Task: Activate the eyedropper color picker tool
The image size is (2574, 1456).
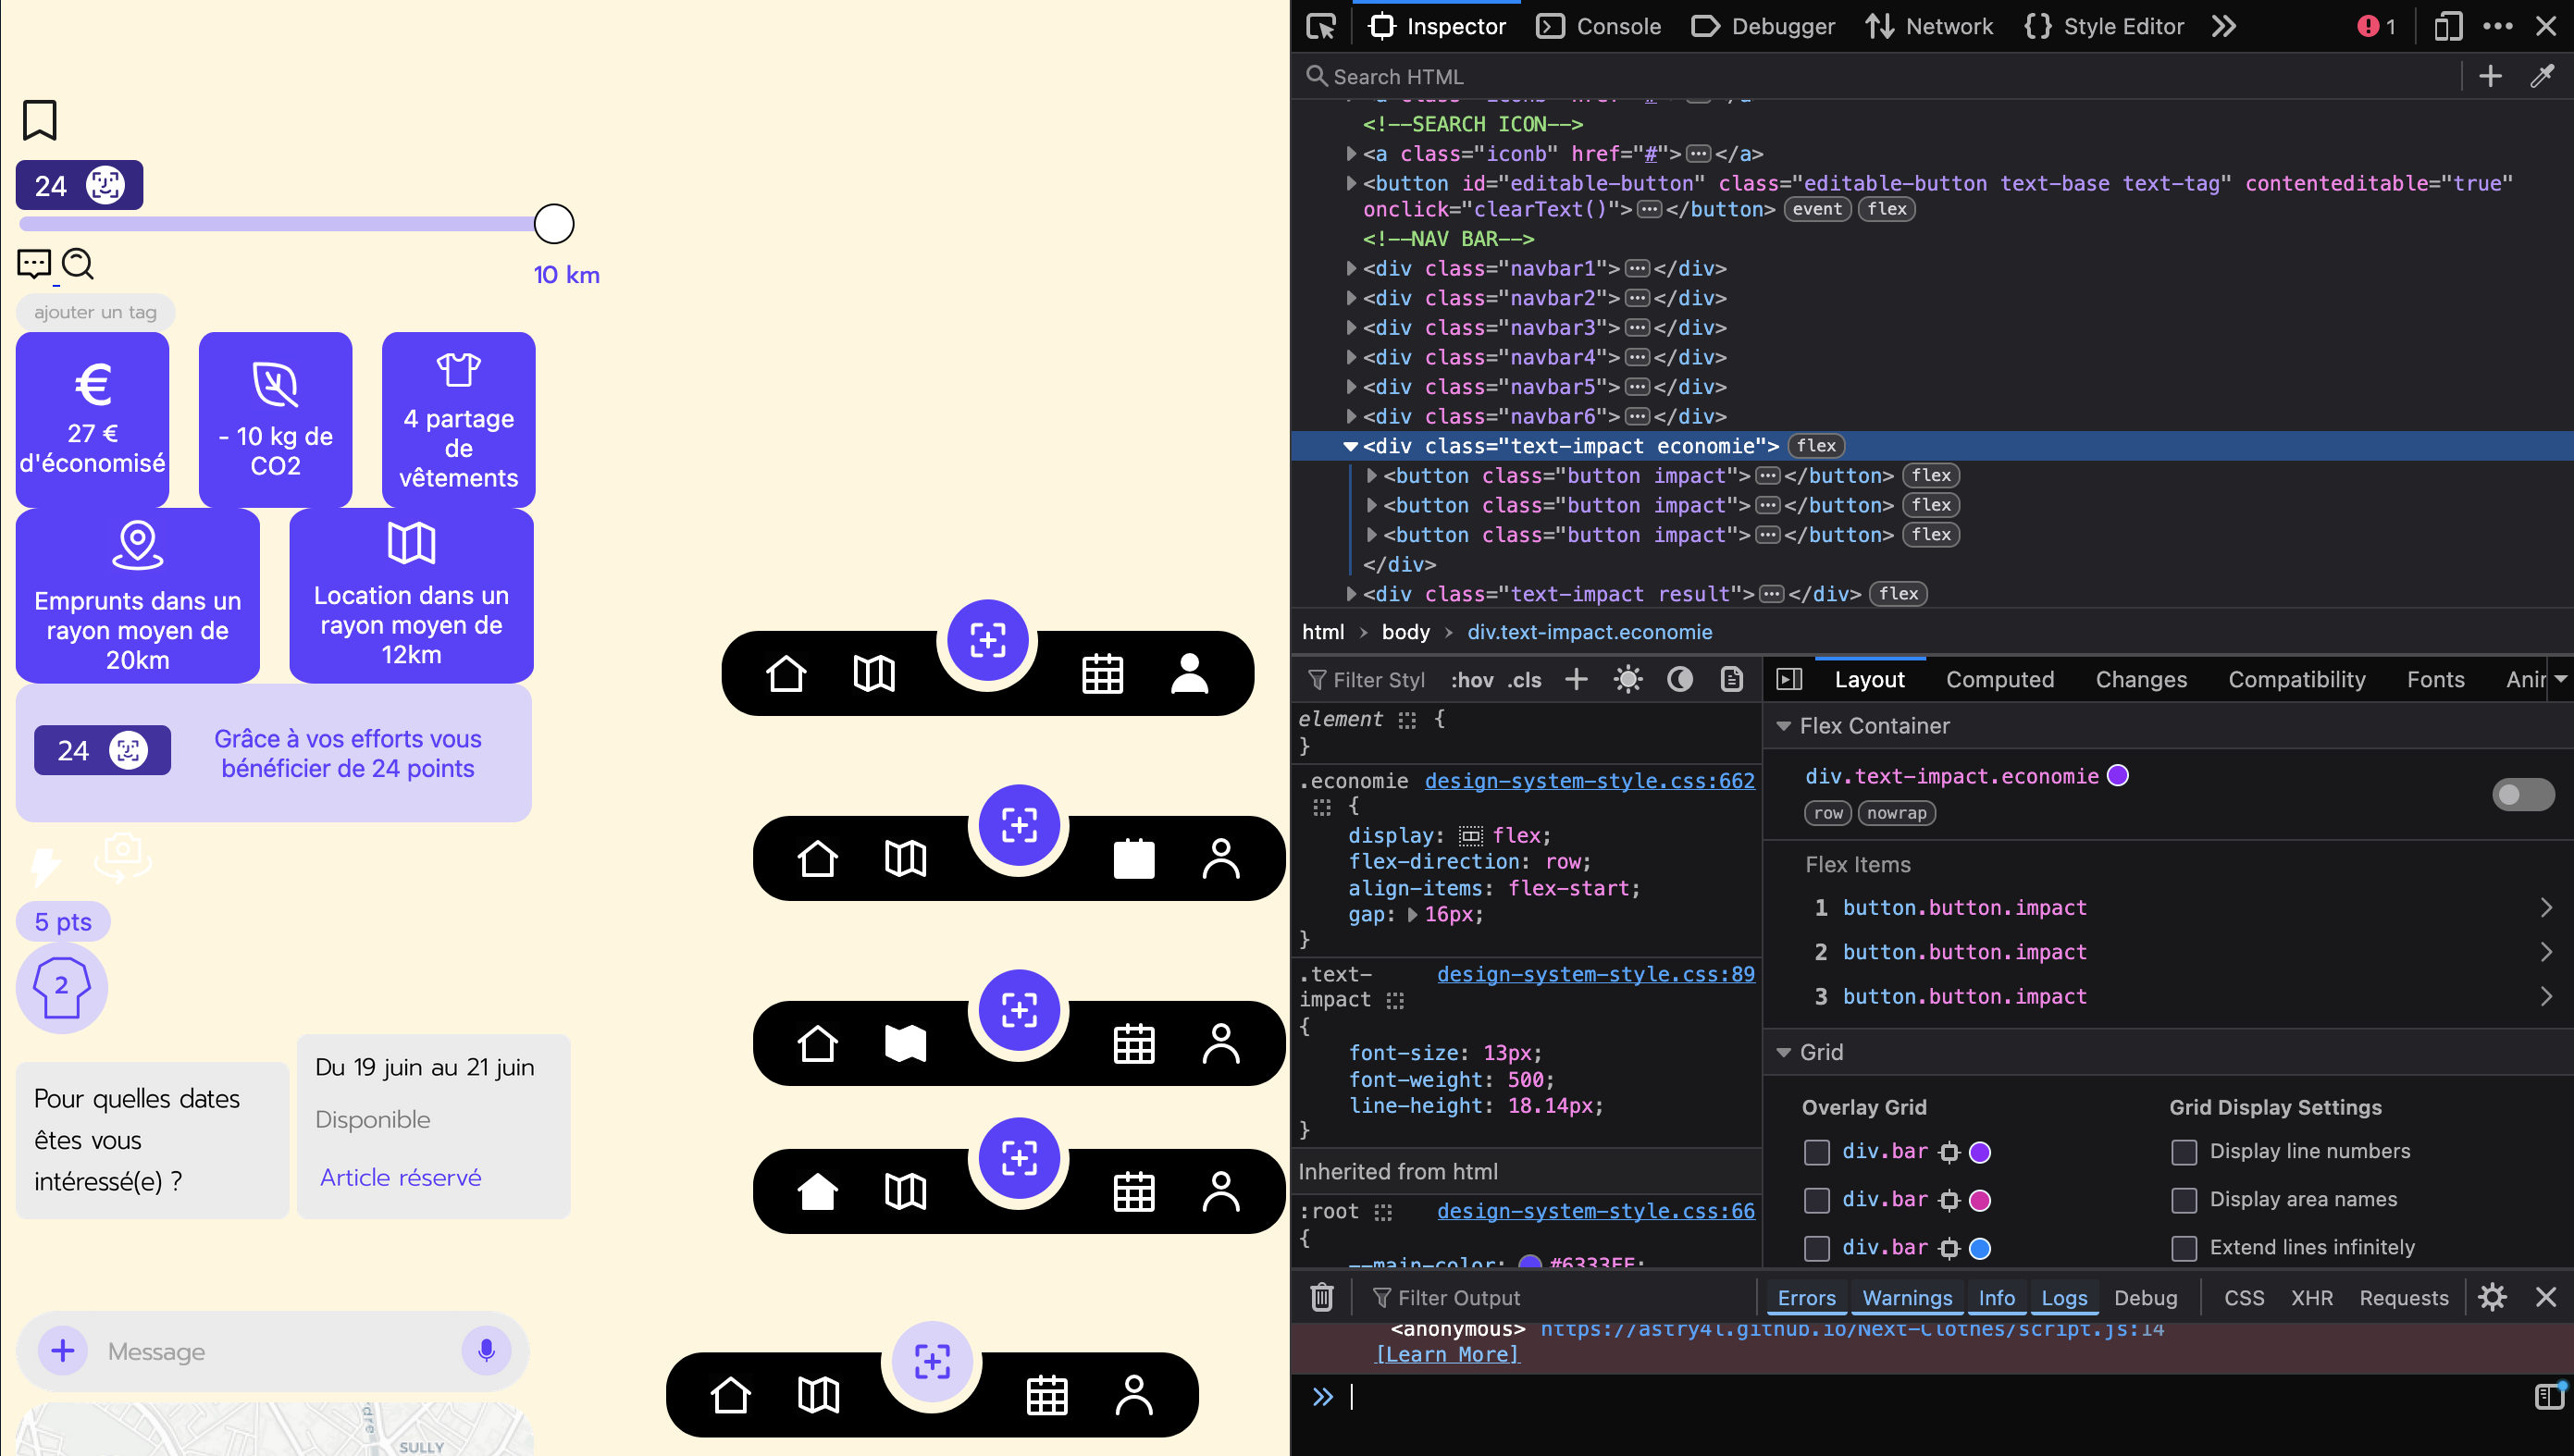Action: [2543, 76]
